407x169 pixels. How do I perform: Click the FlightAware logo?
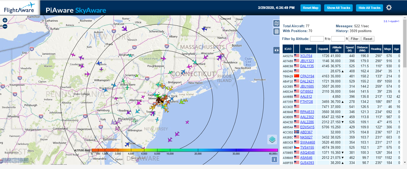20,8
